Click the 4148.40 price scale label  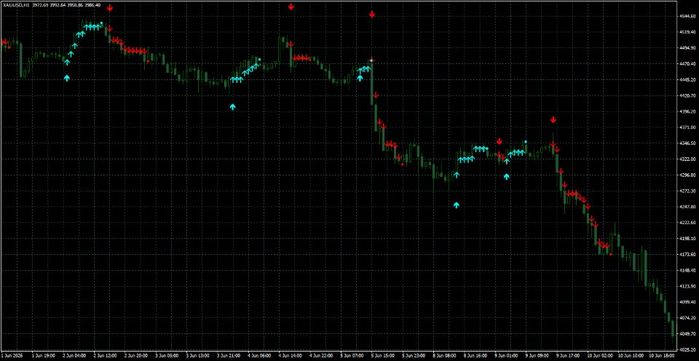(688, 271)
